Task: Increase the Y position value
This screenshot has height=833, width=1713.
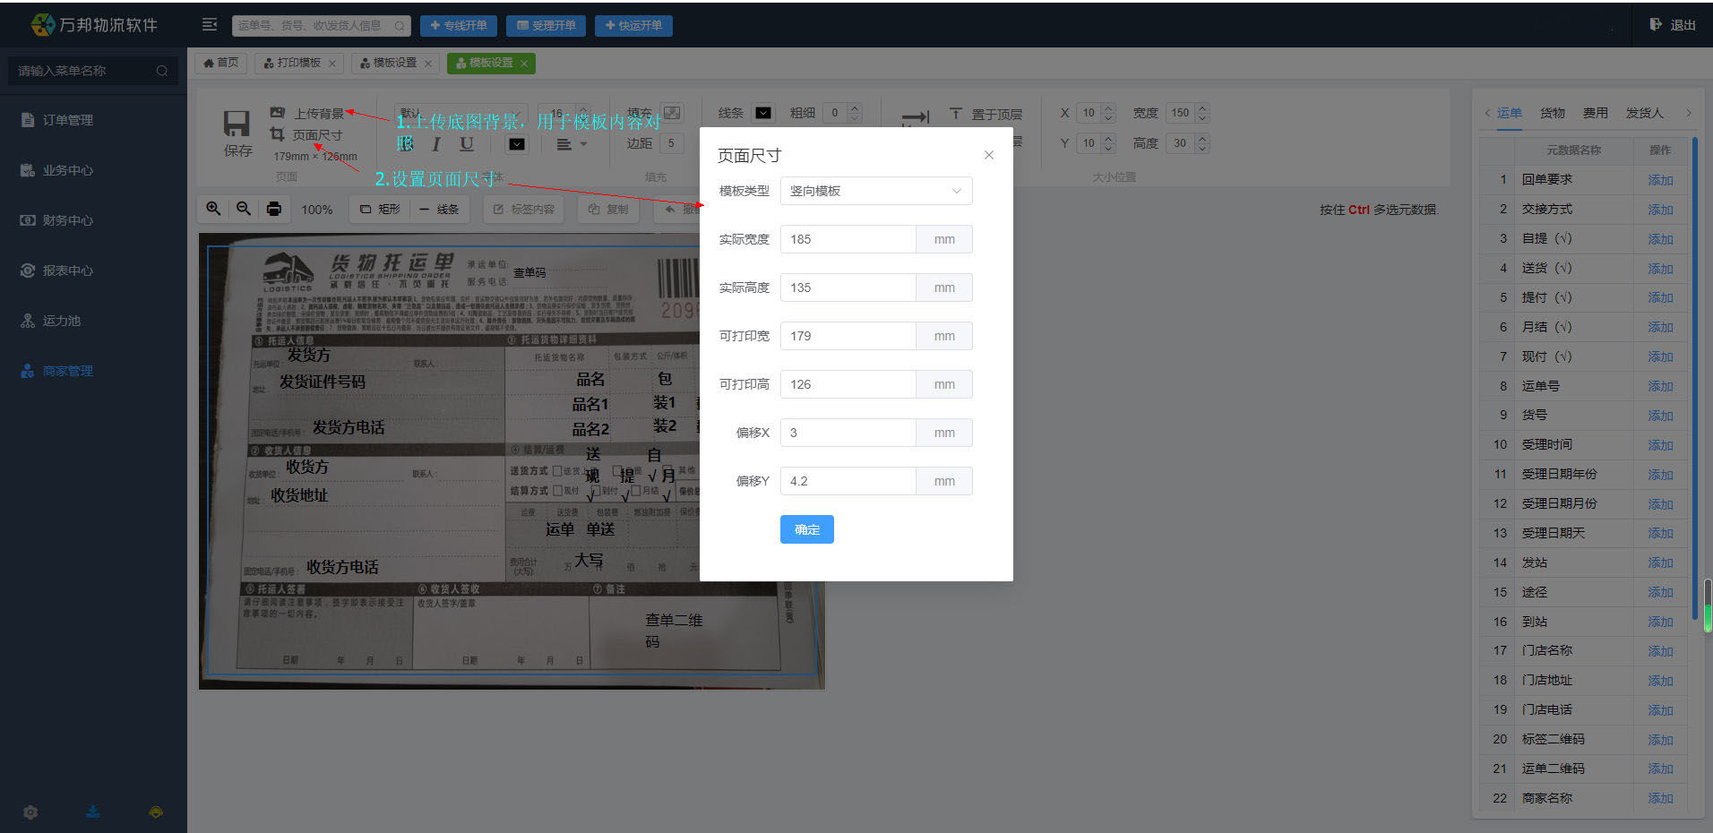Action: coord(1109,138)
